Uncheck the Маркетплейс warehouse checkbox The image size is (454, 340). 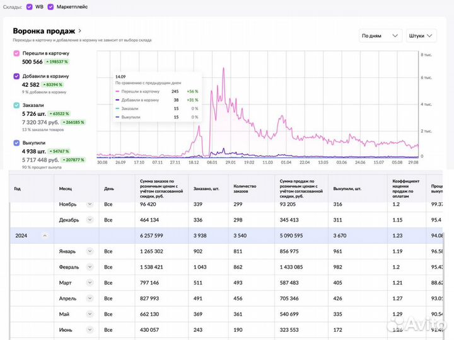51,7
